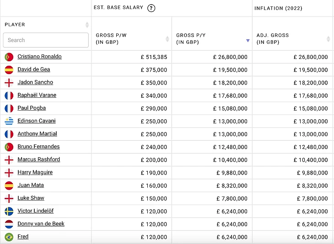This screenshot has height=244, width=334.
Task: Open Cristiano Ronaldo player link
Action: click(x=39, y=57)
